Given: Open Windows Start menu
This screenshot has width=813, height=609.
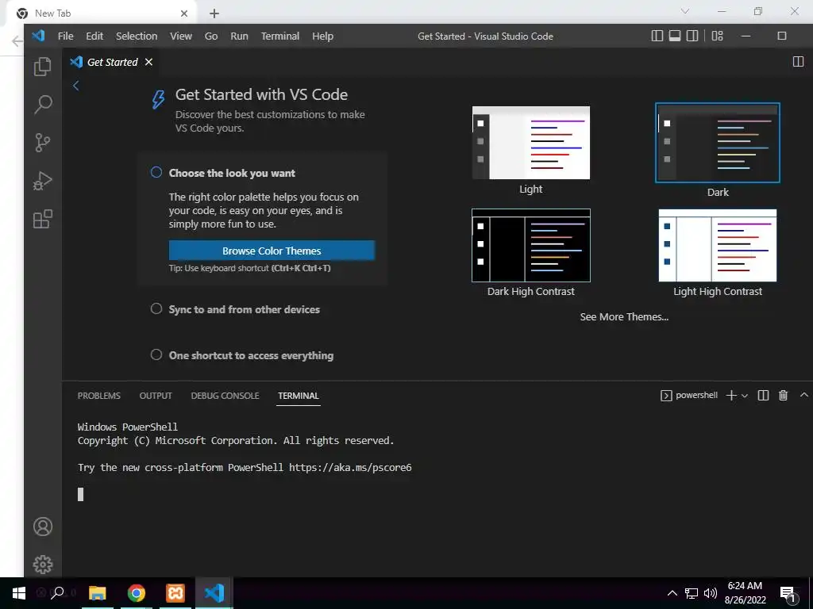Looking at the screenshot, I should [19, 593].
